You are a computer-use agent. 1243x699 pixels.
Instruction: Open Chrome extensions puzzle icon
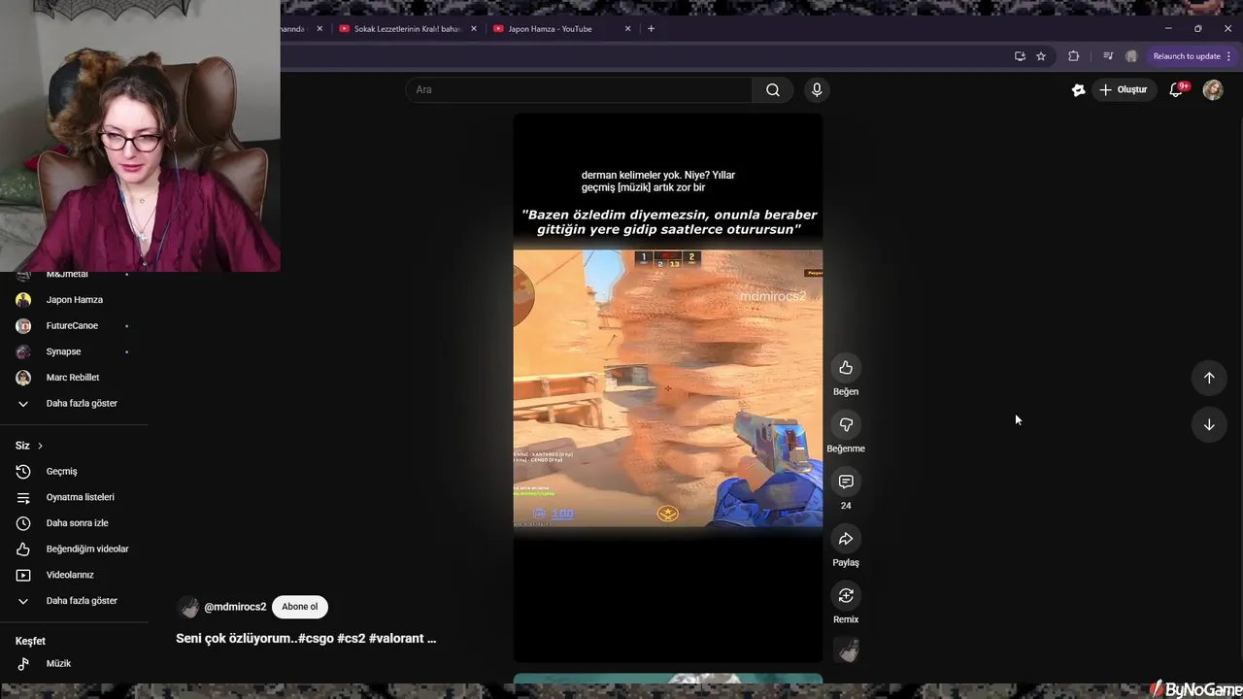point(1073,56)
